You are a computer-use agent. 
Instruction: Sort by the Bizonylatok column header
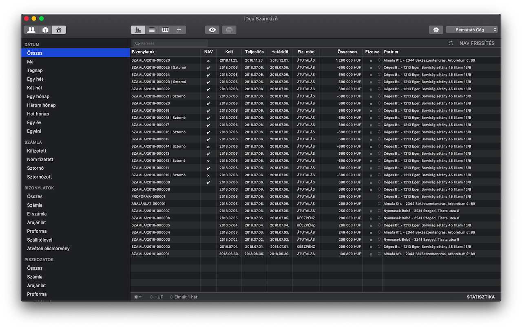[x=165, y=52]
